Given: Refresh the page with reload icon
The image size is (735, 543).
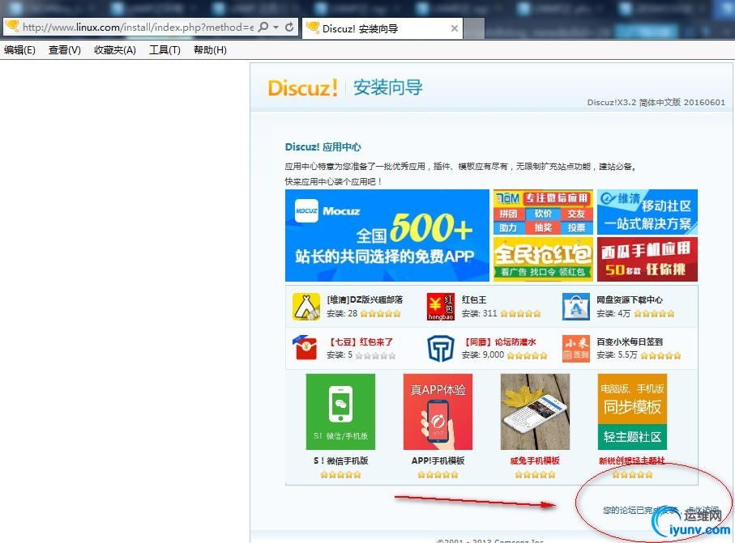Looking at the screenshot, I should pyautogui.click(x=289, y=28).
